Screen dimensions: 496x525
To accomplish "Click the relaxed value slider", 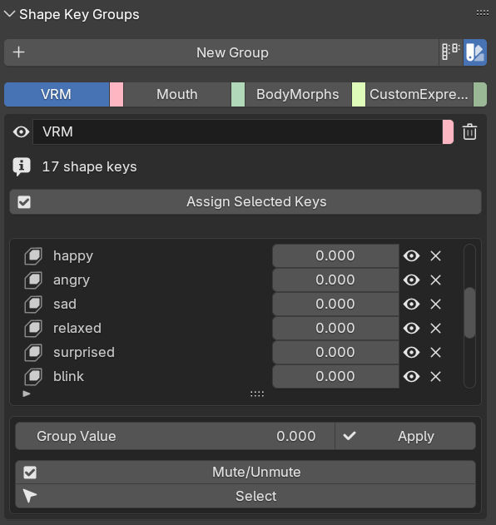I will (x=335, y=328).
